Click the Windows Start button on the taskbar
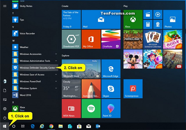Image resolution: width=186 pixels, height=130 pixels. click(x=5, y=126)
